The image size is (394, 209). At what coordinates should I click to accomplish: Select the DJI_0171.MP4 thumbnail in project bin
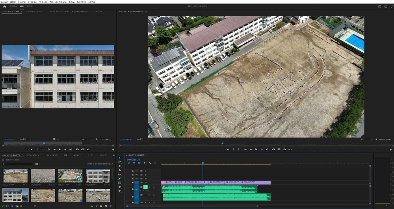(x=98, y=175)
